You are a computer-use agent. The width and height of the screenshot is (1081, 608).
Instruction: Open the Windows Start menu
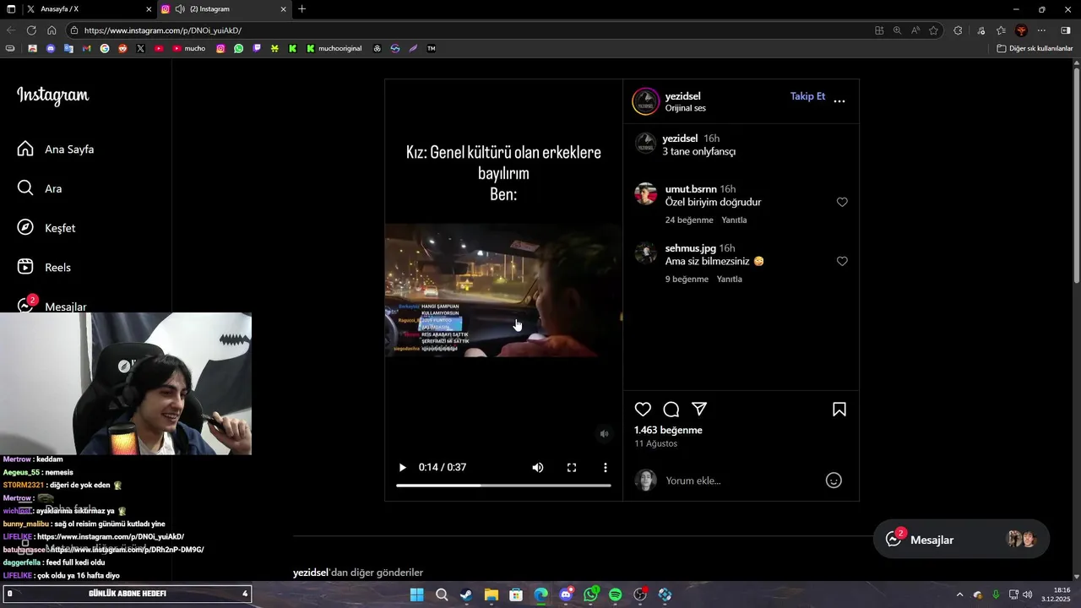(416, 595)
